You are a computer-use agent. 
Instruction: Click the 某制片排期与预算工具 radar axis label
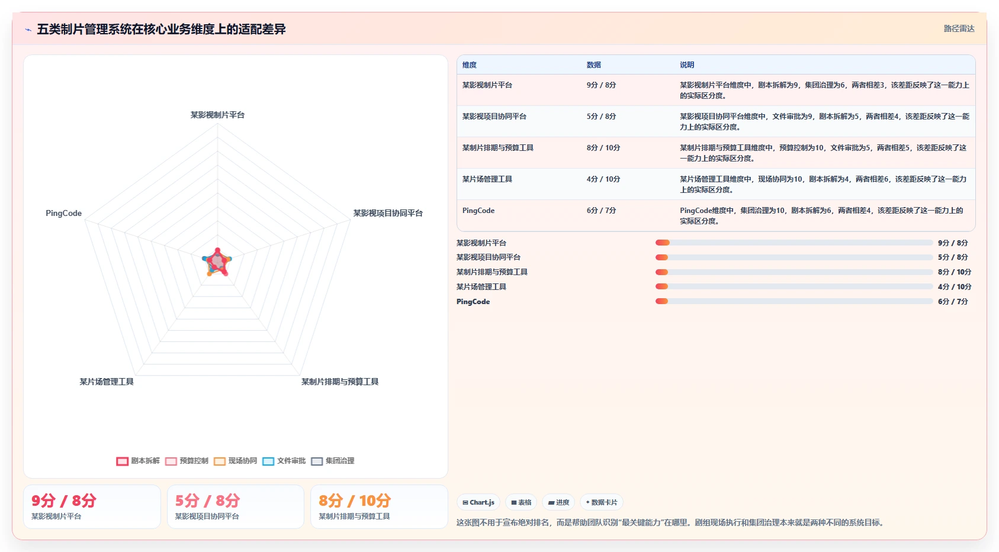340,382
